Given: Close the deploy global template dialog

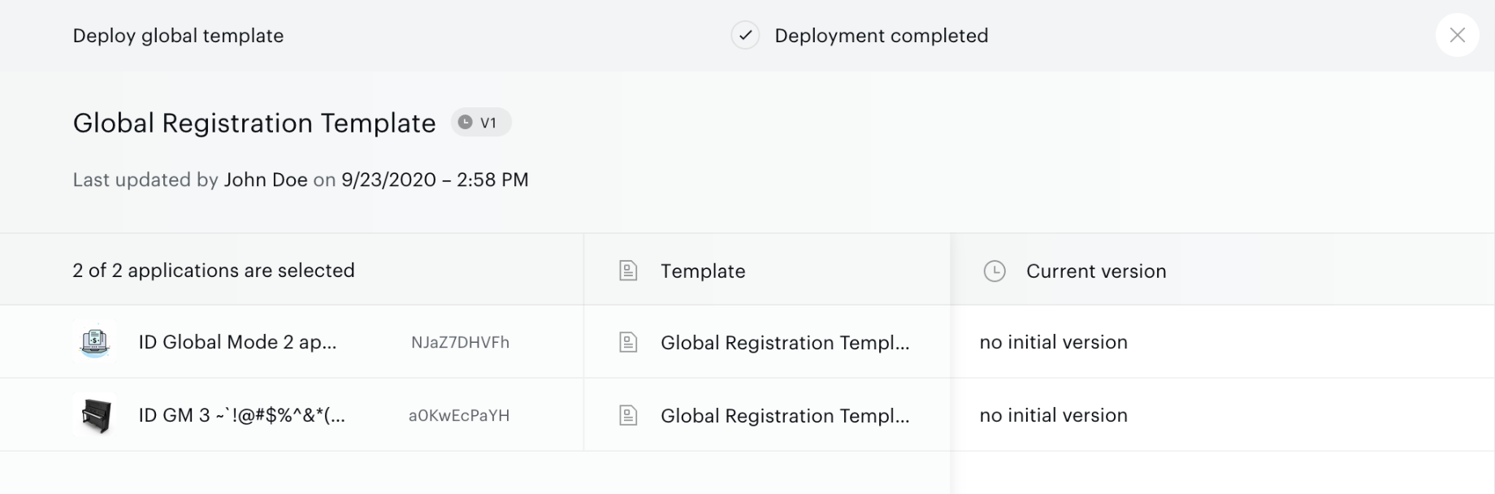Looking at the screenshot, I should [1457, 35].
